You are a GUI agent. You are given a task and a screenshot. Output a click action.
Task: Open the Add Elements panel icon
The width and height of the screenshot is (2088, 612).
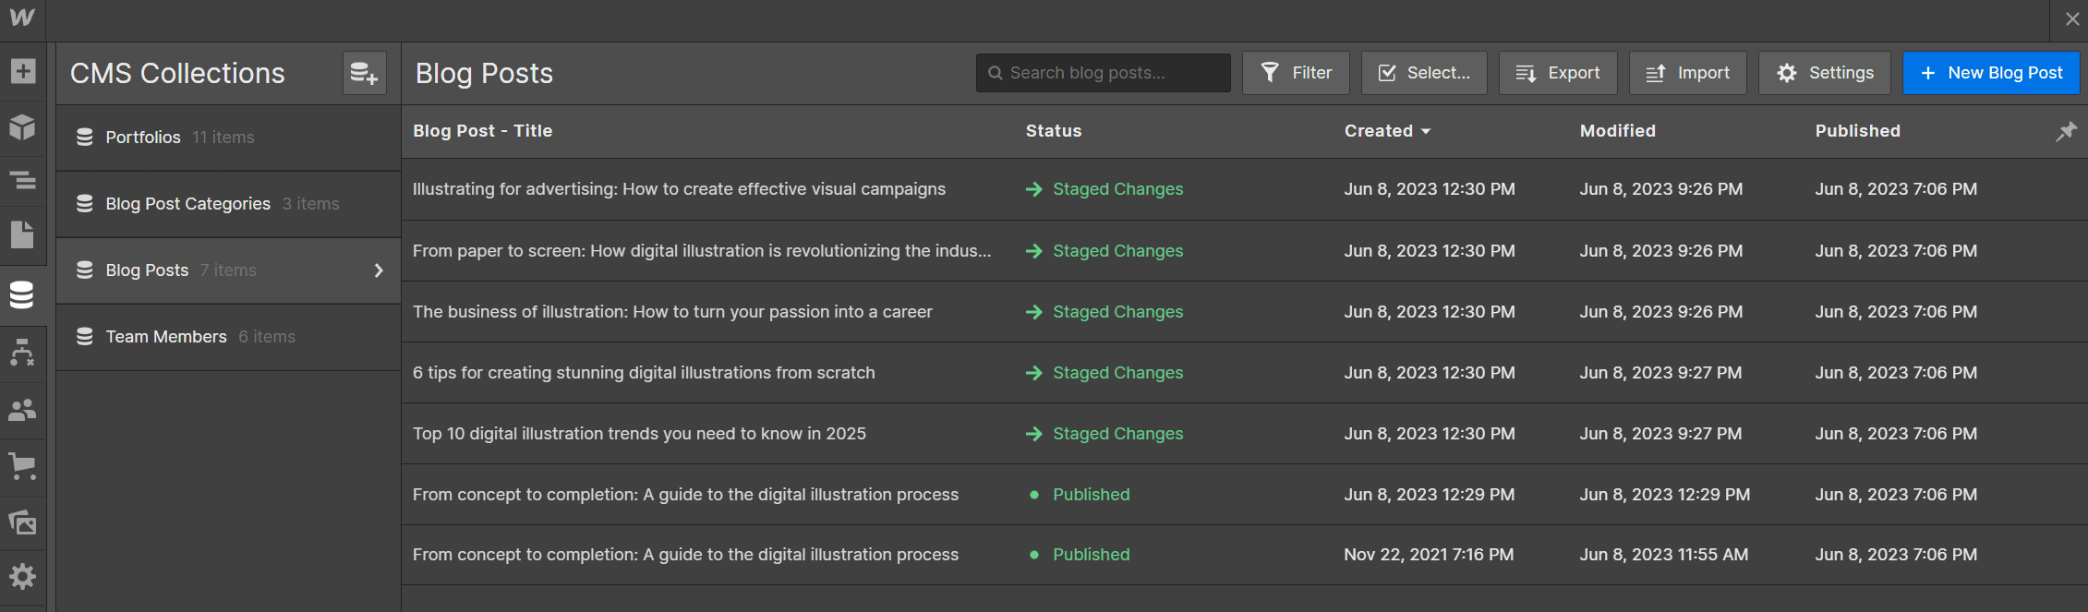(22, 71)
